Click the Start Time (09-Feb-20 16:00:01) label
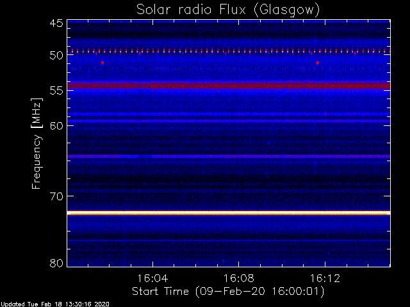Screen dimensions: 410x307 pos(228,292)
